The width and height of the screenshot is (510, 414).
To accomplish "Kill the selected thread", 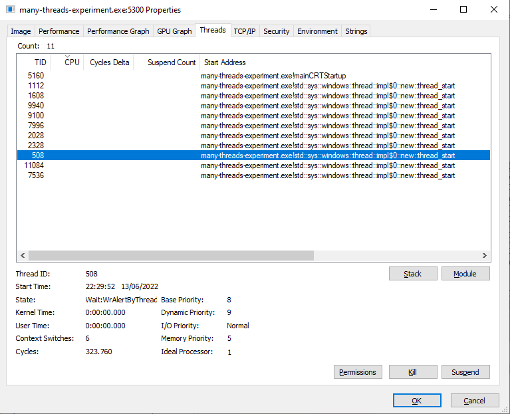I will 413,372.
